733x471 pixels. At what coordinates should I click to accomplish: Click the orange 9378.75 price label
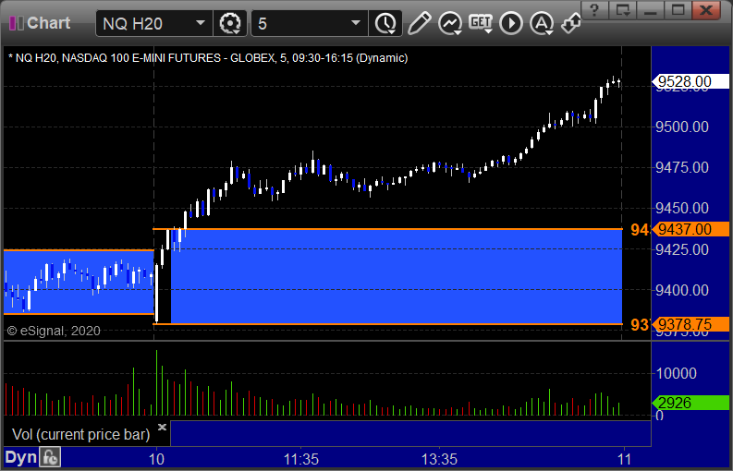click(690, 324)
